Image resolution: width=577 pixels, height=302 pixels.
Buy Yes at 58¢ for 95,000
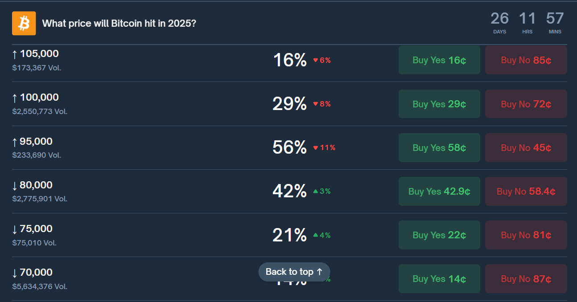(439, 147)
